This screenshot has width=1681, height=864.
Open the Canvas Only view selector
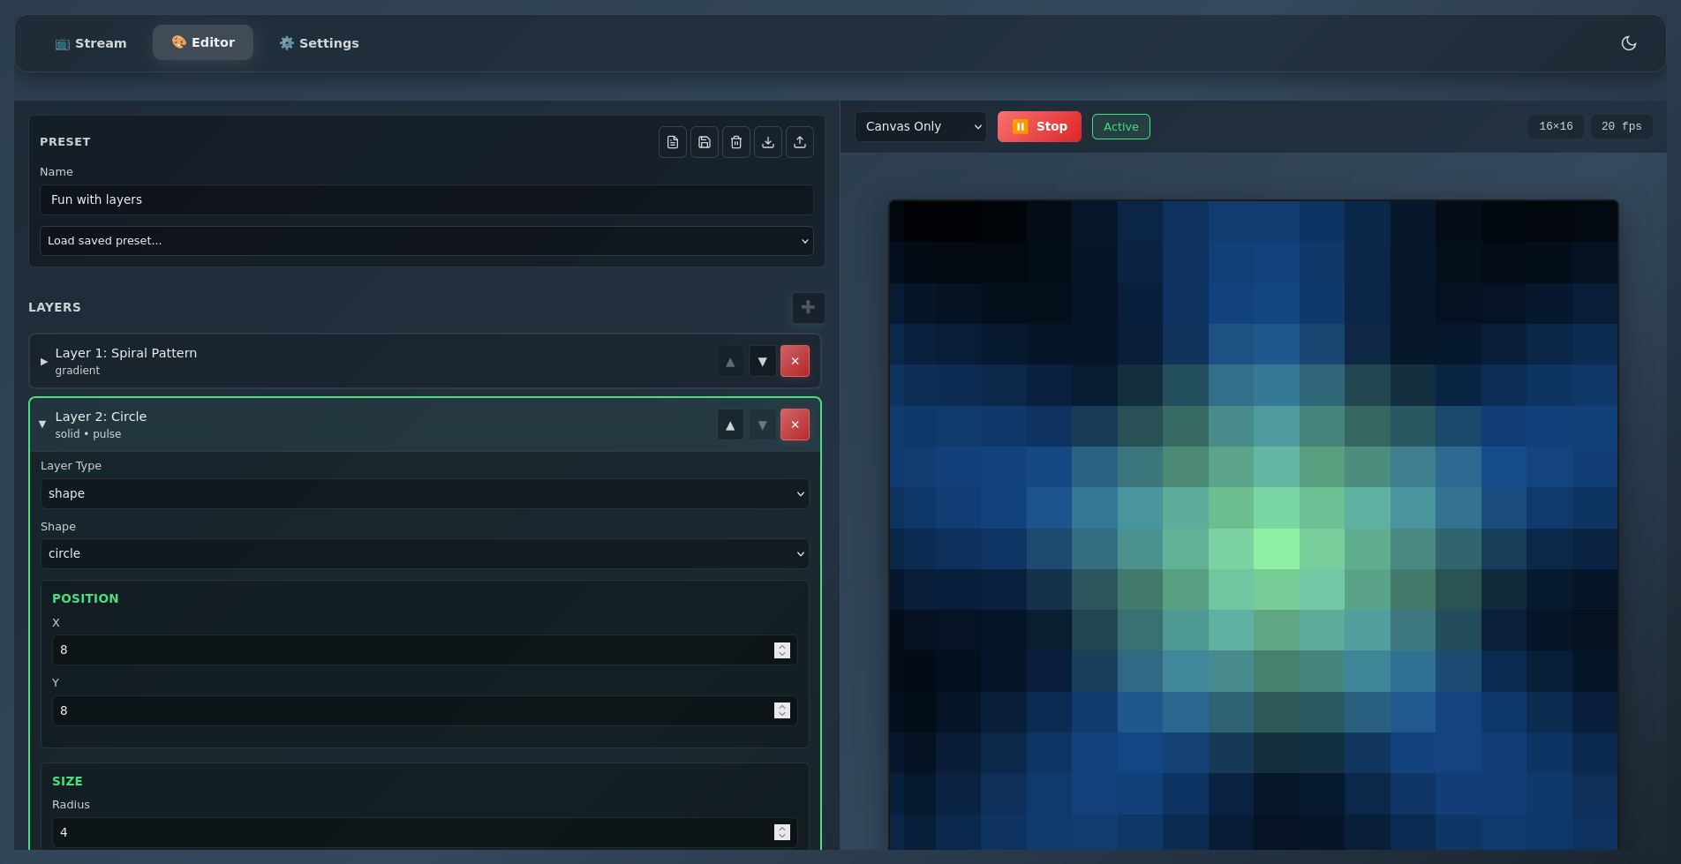coord(920,126)
